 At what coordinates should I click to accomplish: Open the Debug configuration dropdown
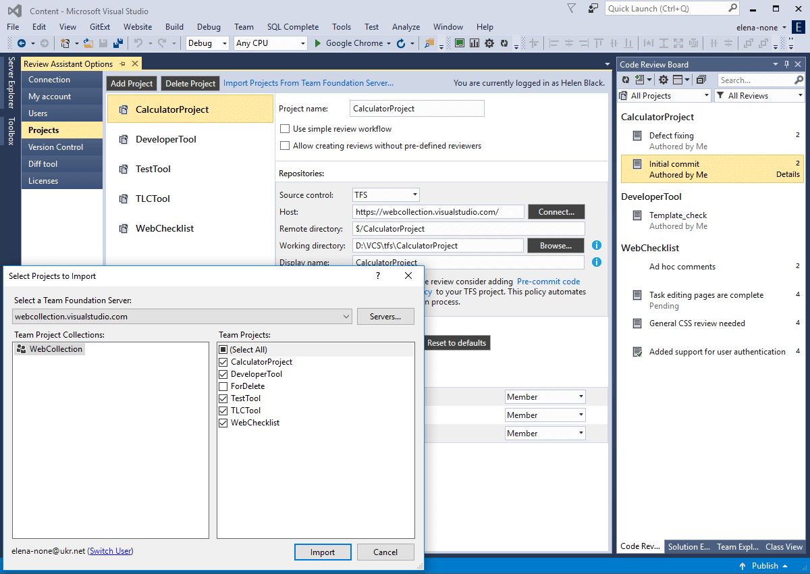208,43
